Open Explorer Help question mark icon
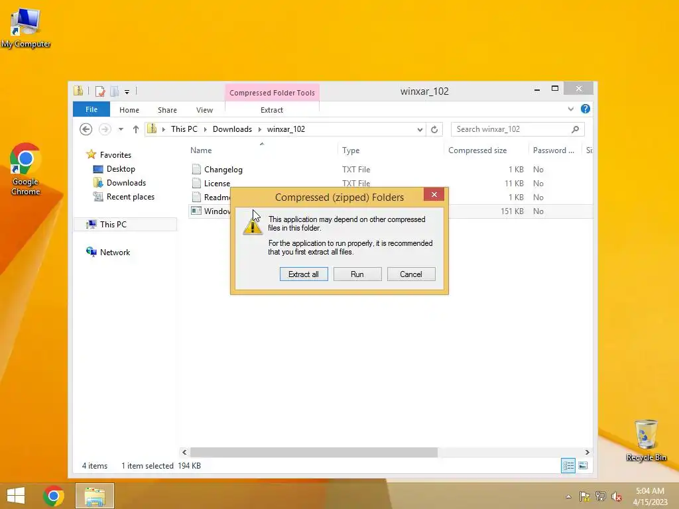The image size is (679, 509). 586,109
